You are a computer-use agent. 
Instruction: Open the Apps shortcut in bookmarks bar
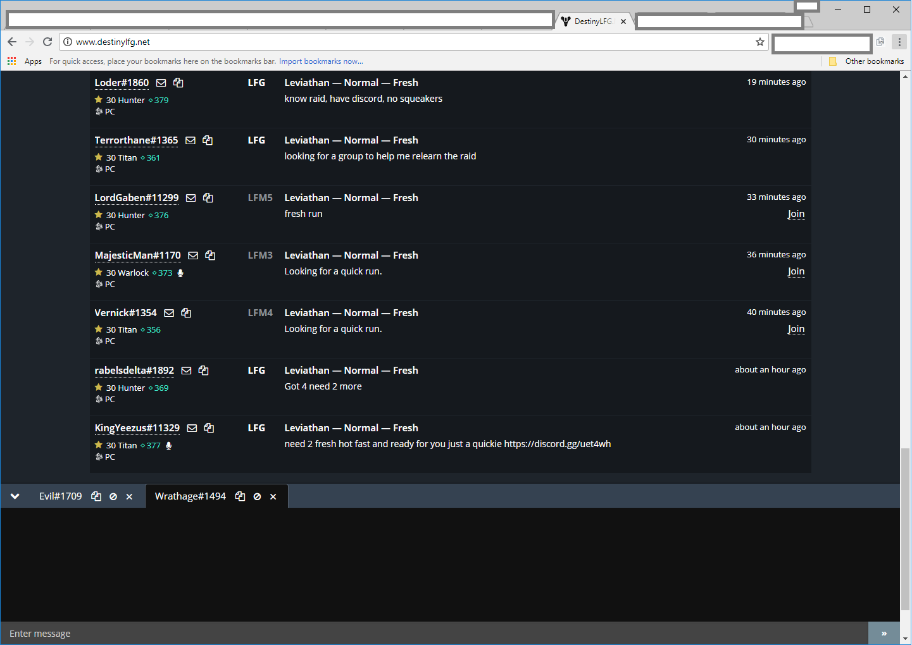point(25,61)
